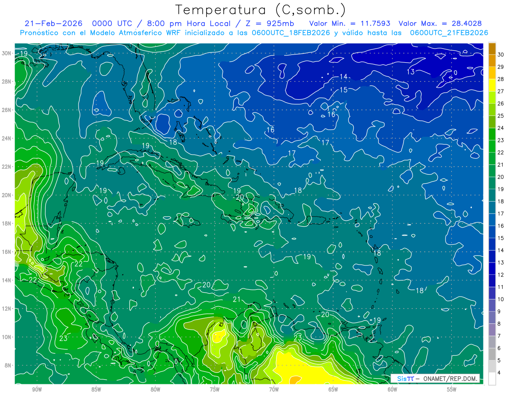Click light gray colorbar swatch between 4 and 5
This screenshot has height=395, width=512.
(492, 366)
